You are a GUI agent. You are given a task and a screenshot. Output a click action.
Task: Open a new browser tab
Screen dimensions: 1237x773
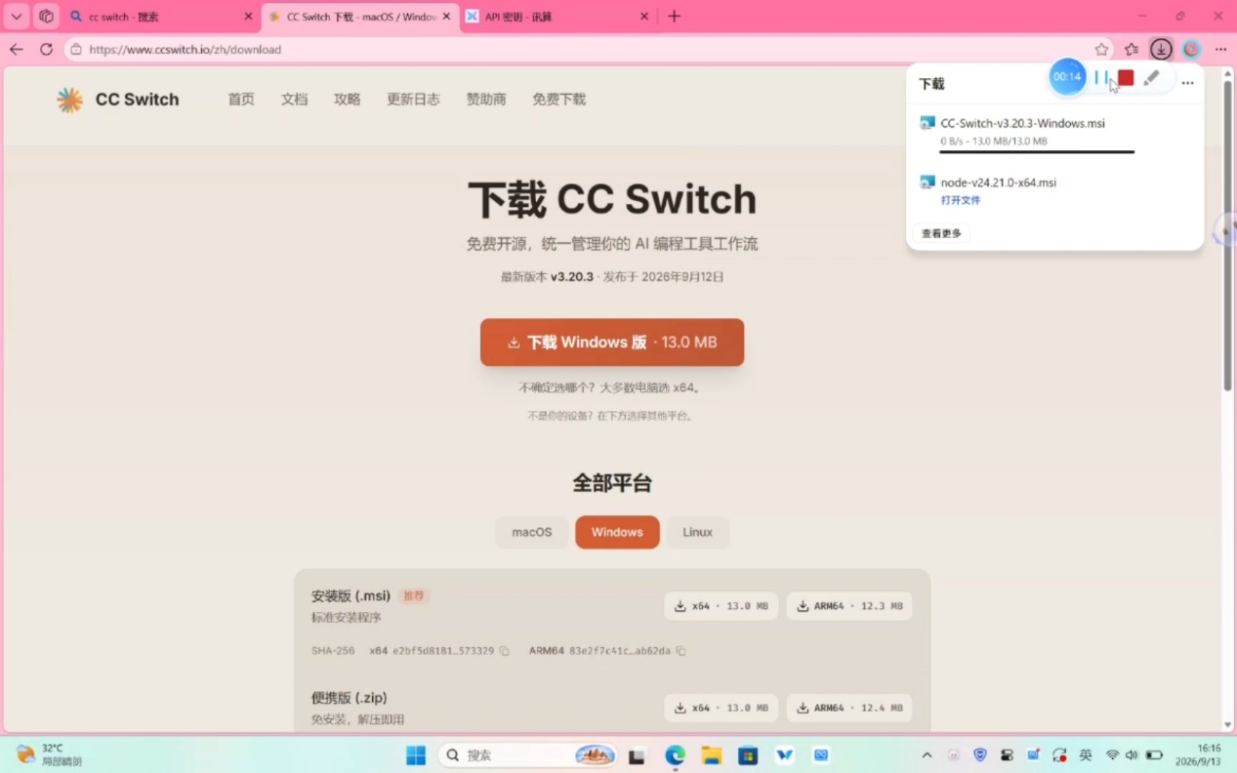674,17
